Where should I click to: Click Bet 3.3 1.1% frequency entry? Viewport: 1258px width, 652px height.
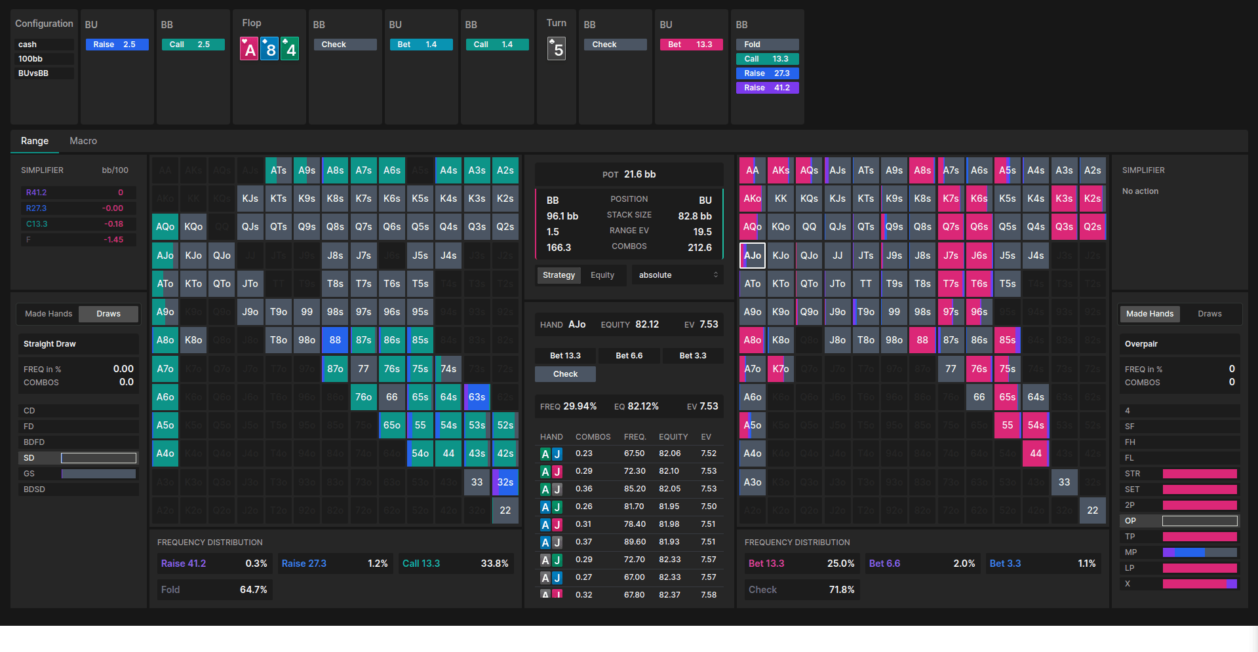point(1043,564)
